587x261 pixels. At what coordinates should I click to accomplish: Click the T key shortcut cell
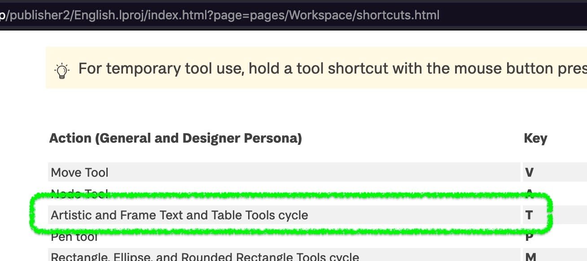click(530, 215)
